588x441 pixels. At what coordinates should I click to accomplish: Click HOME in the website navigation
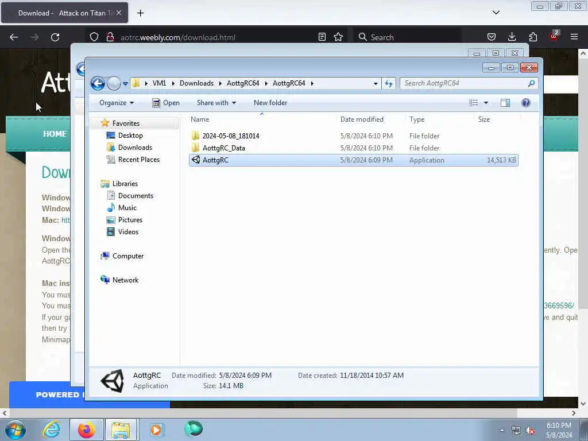[x=55, y=134]
